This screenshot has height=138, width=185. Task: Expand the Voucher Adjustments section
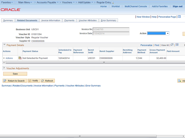click(4, 68)
